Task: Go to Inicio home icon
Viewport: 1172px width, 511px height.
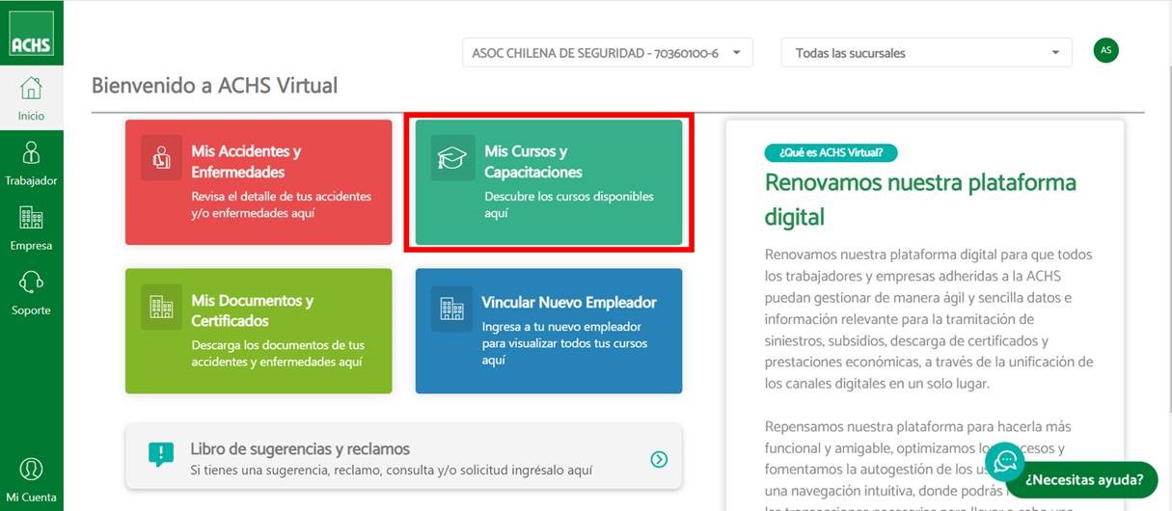Action: [x=31, y=90]
